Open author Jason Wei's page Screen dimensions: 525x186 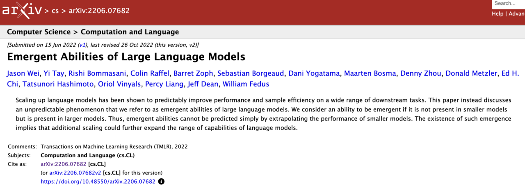pyautogui.click(x=23, y=74)
